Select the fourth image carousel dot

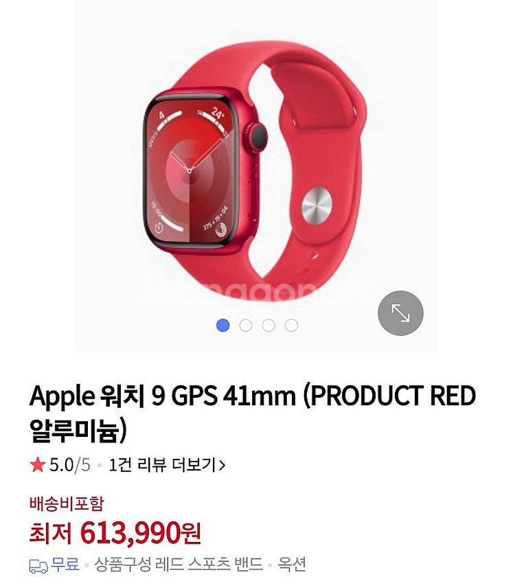pos(291,325)
